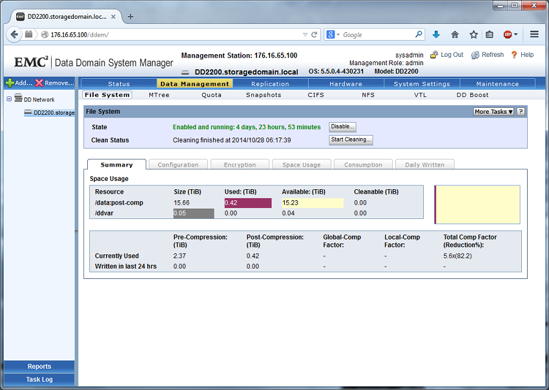Go back with the browser back arrow
This screenshot has height=390, width=549.
[14, 35]
